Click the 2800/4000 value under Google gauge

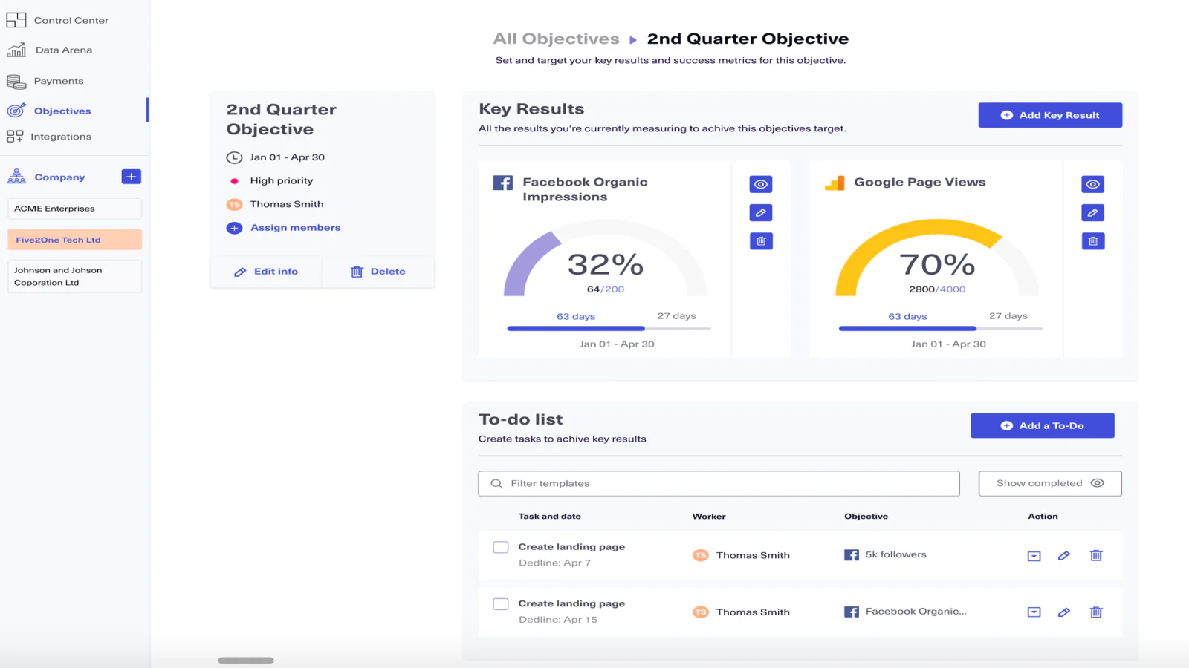click(x=937, y=289)
